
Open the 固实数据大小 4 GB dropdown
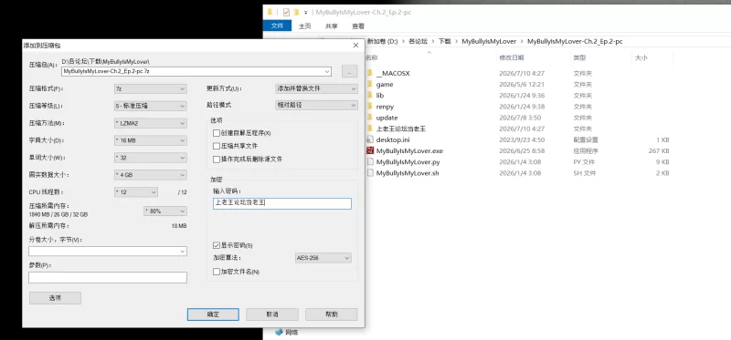[150, 175]
